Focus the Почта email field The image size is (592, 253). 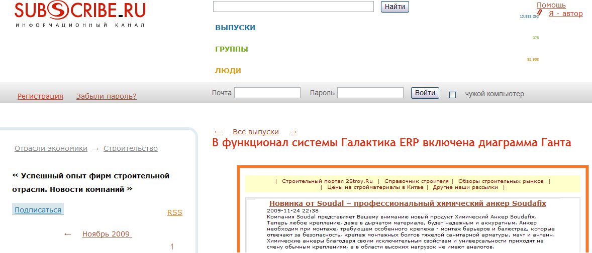tap(267, 93)
